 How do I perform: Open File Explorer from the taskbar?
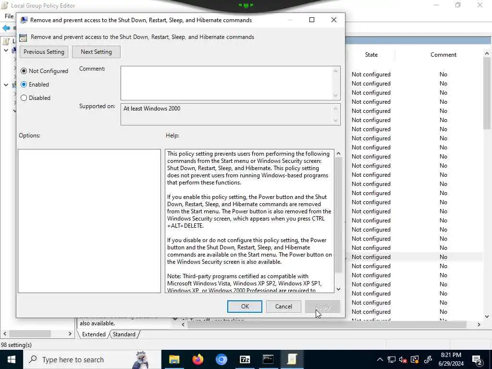pos(174,359)
